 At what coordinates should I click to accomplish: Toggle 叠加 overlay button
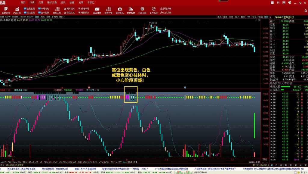point(225,17)
